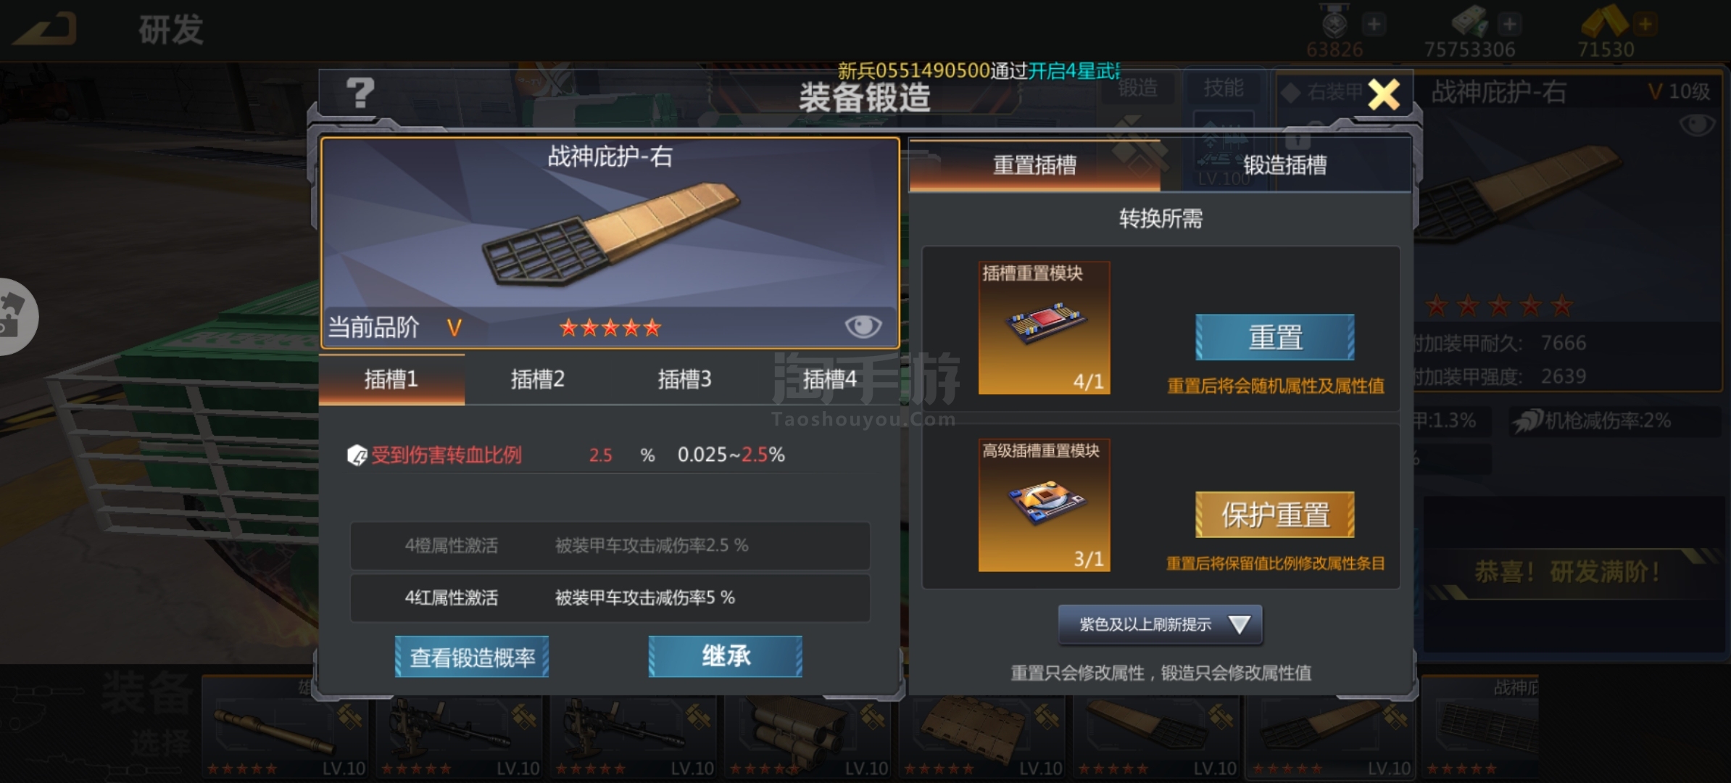Add medals with the plus icon

(1374, 24)
